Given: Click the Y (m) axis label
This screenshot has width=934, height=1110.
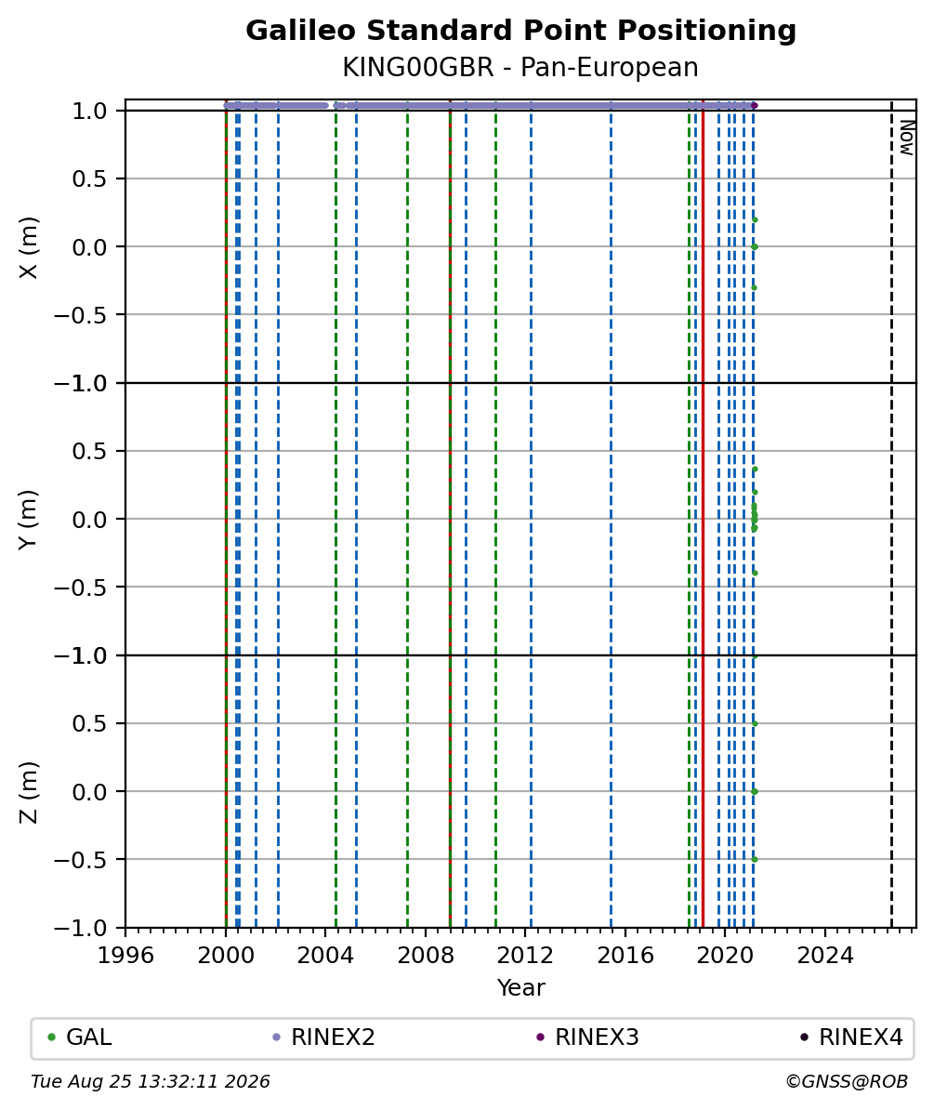Looking at the screenshot, I should tap(28, 520).
